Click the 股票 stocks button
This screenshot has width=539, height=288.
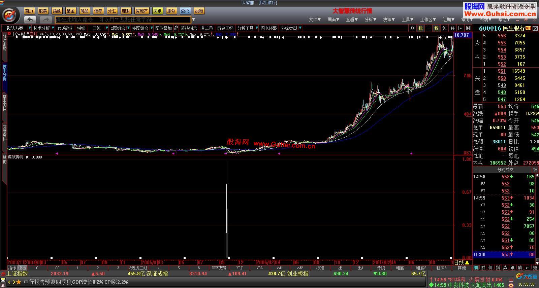(x=43, y=11)
